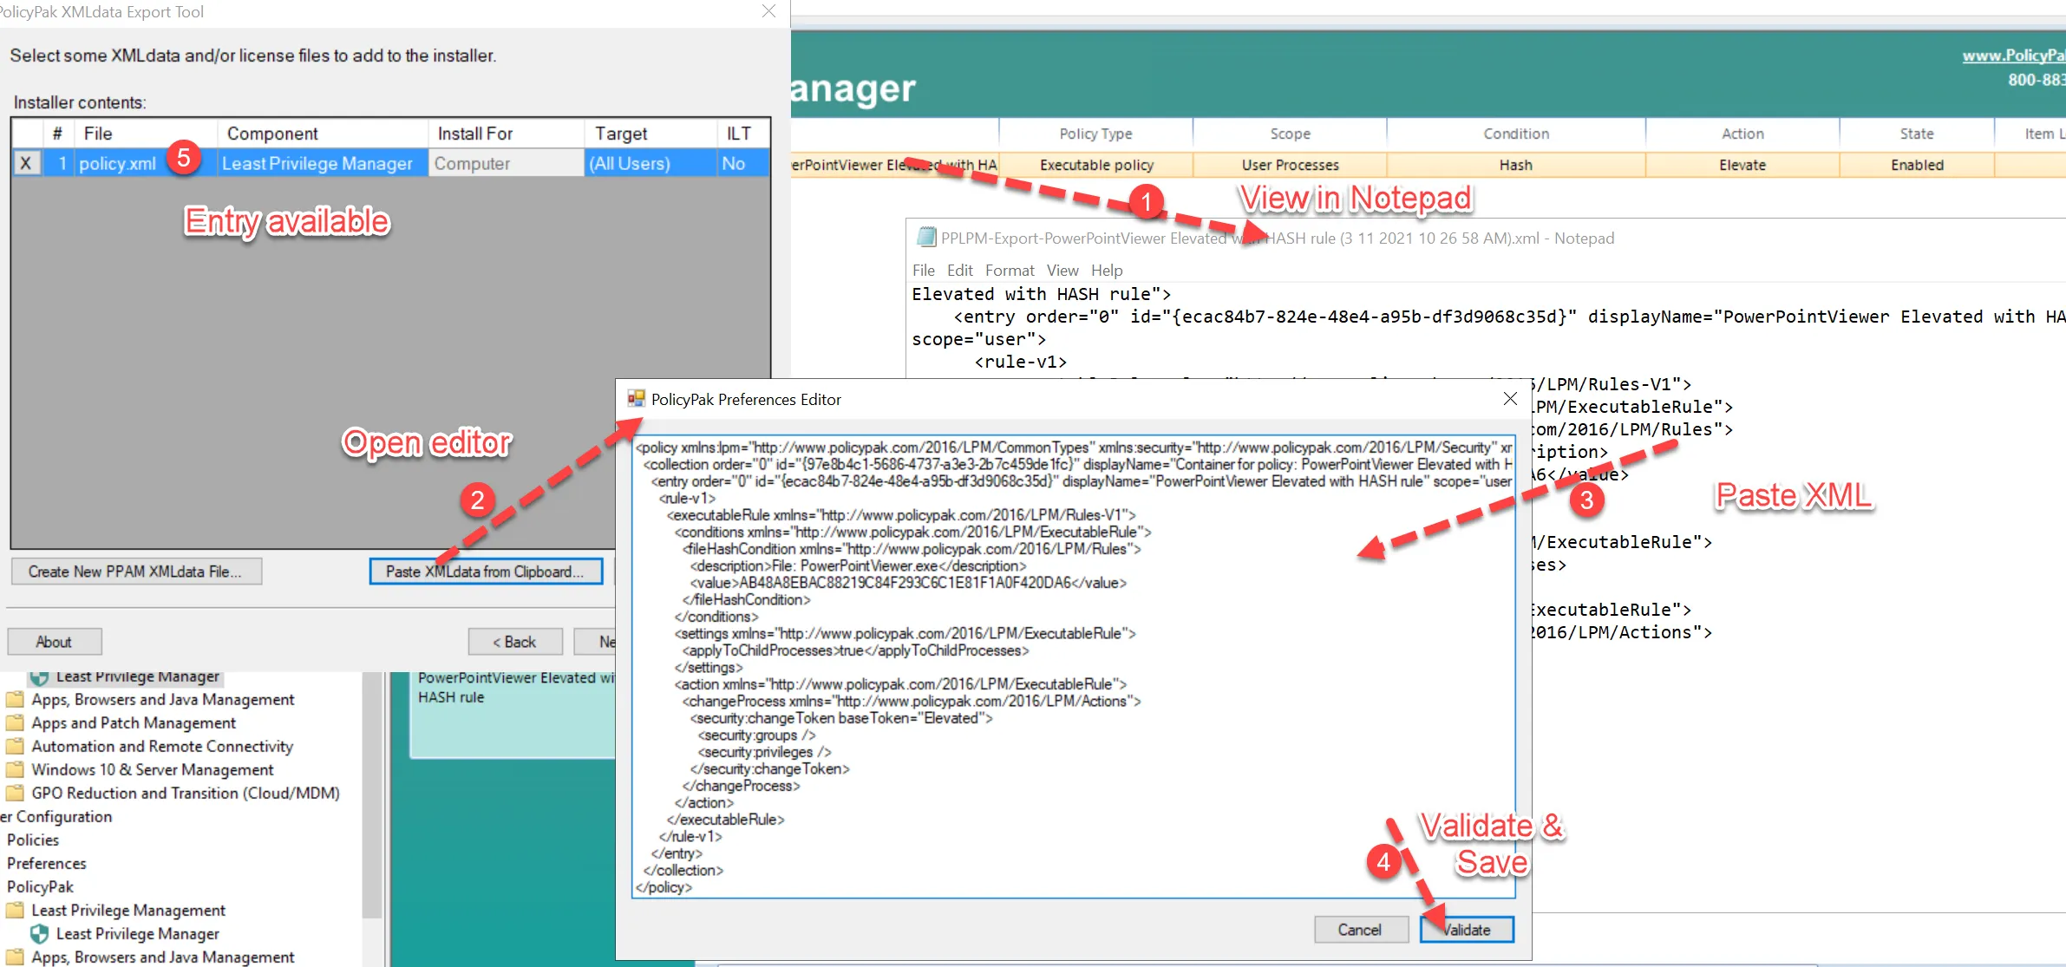Click row number 1 cell in installer list
2066x967 pixels.
(x=59, y=163)
